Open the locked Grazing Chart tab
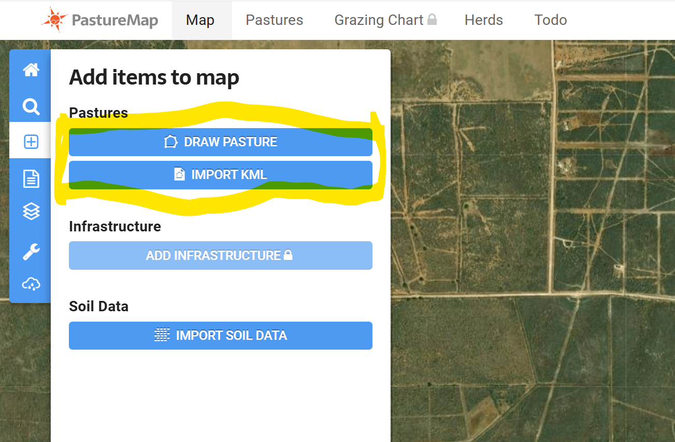Image resolution: width=675 pixels, height=442 pixels. click(386, 20)
